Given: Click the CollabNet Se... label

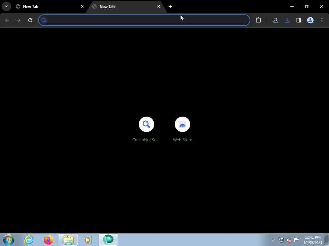Looking at the screenshot, I should [146, 140].
